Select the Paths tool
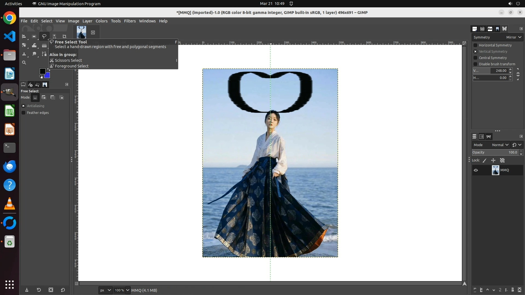 [44, 54]
